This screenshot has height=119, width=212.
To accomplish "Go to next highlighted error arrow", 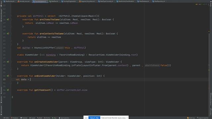I will click(208, 4).
